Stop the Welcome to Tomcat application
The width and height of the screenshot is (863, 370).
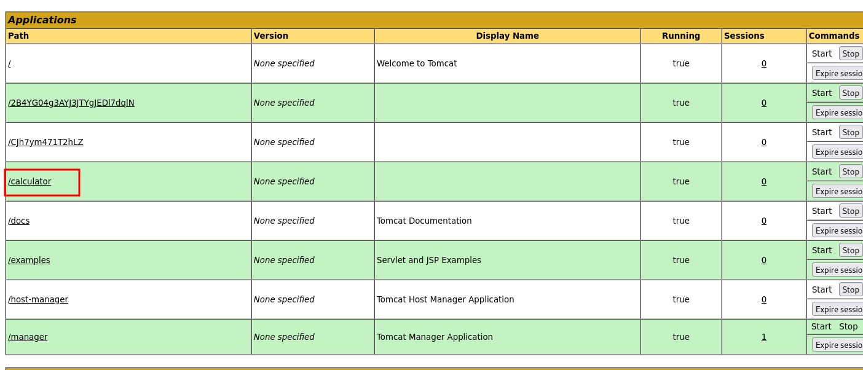(x=851, y=53)
